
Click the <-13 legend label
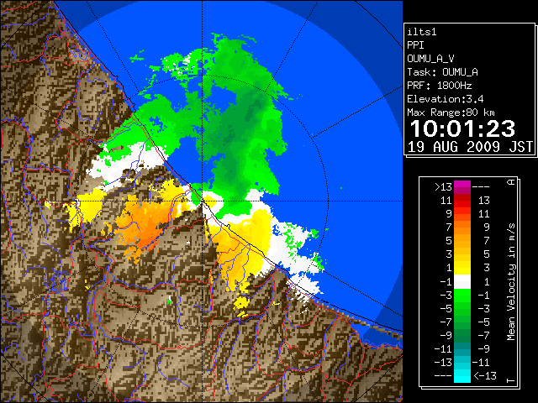point(485,375)
